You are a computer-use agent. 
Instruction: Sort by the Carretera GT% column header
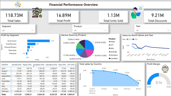tap(38, 65)
